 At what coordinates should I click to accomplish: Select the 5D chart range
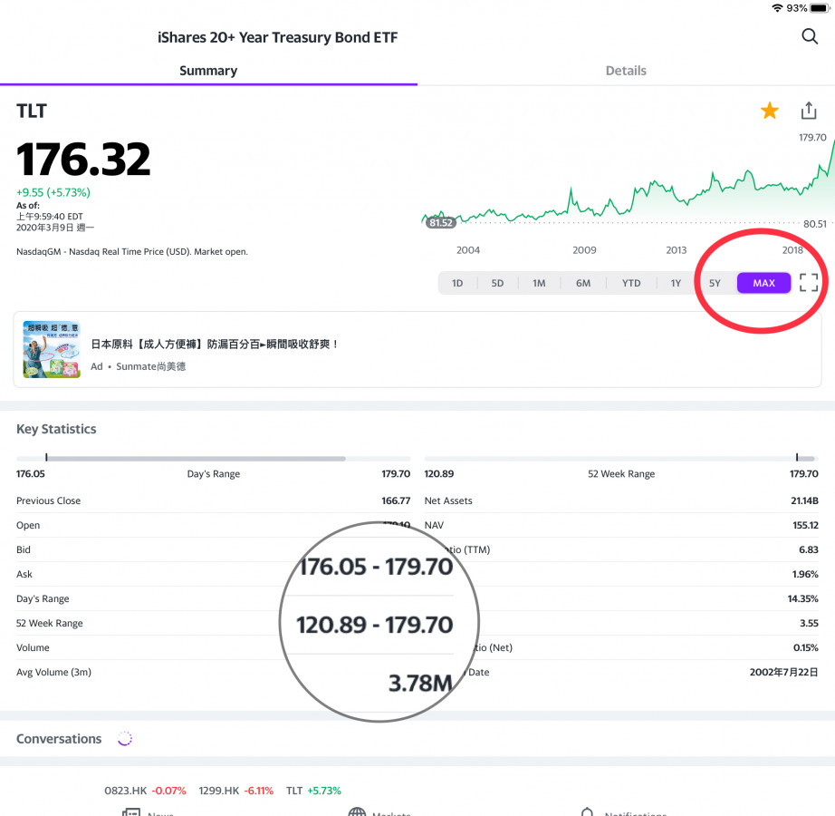(x=497, y=283)
